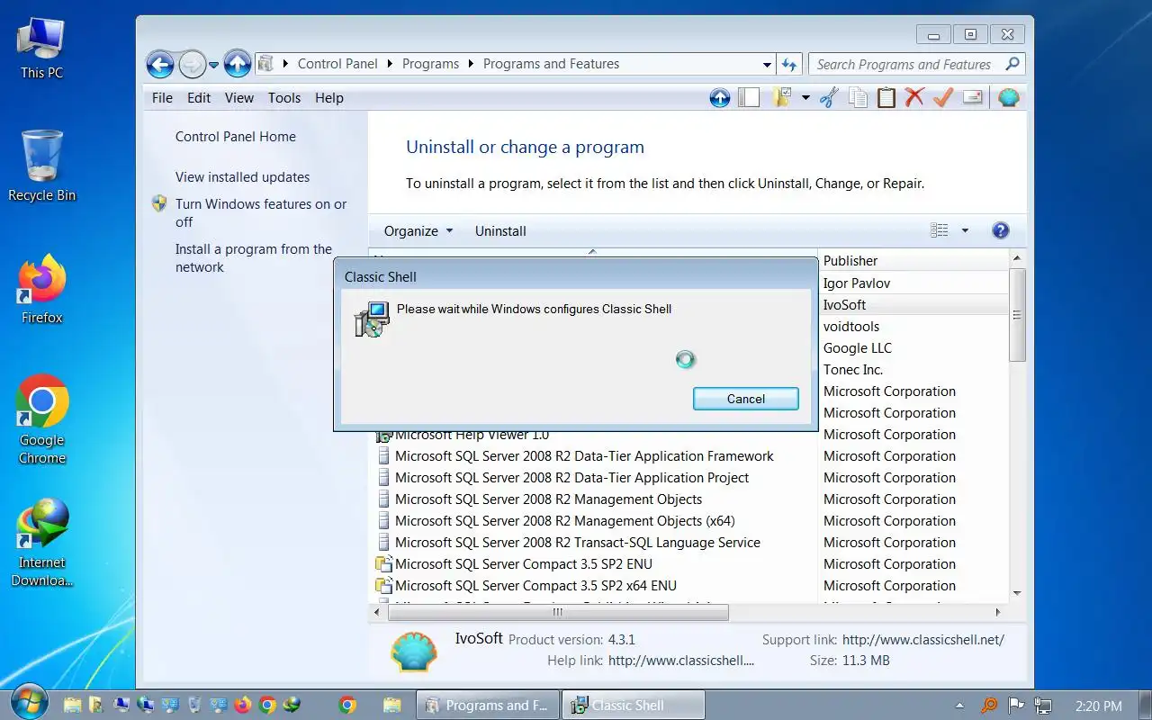Open This PC desktop icon
This screenshot has width=1152, height=720.
point(41,49)
